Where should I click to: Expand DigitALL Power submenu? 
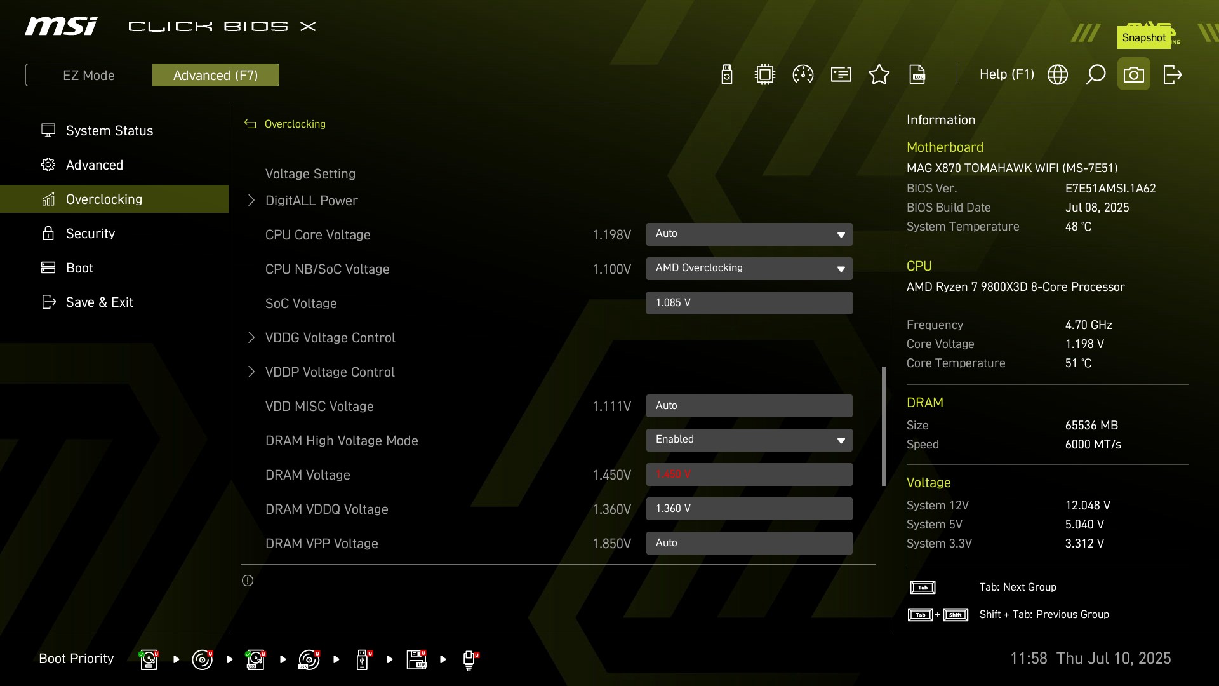(311, 201)
